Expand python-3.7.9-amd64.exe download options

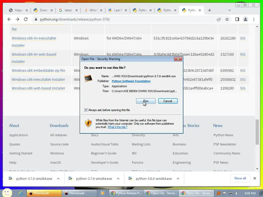pos(118,179)
